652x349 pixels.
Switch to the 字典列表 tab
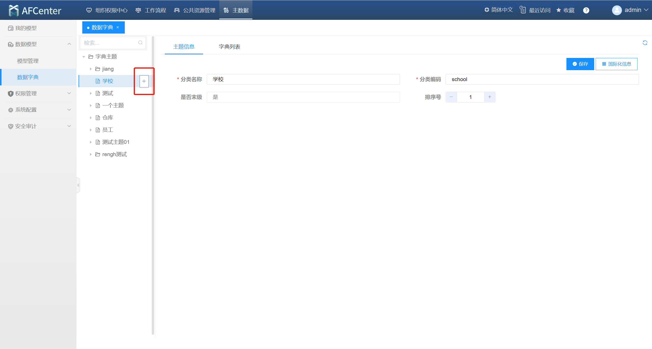coord(229,47)
